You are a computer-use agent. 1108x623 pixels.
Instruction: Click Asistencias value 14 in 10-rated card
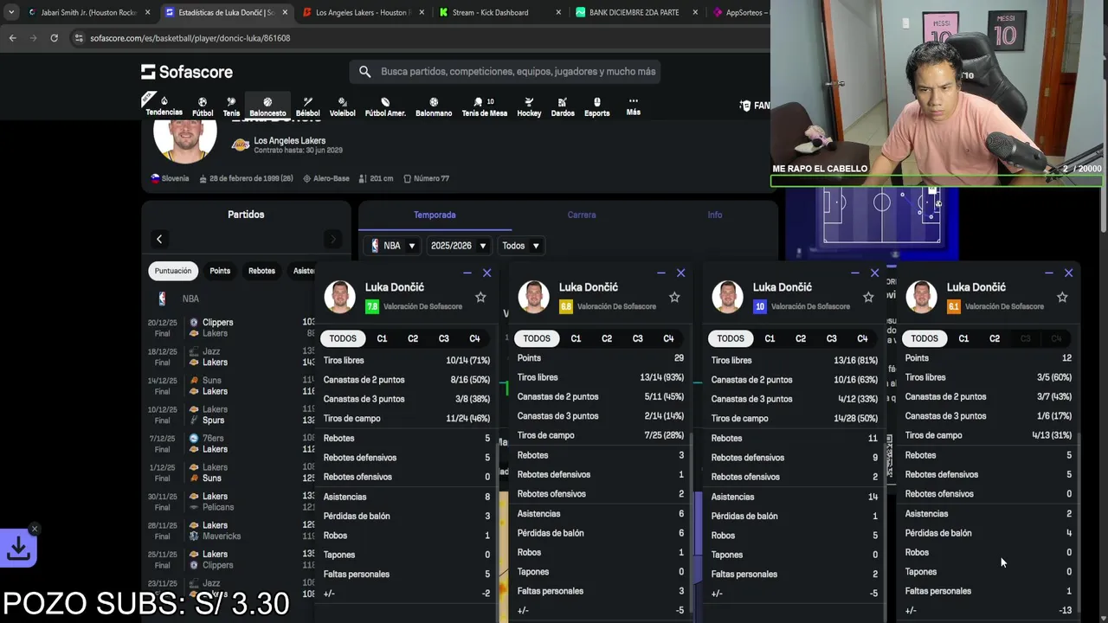tap(873, 497)
